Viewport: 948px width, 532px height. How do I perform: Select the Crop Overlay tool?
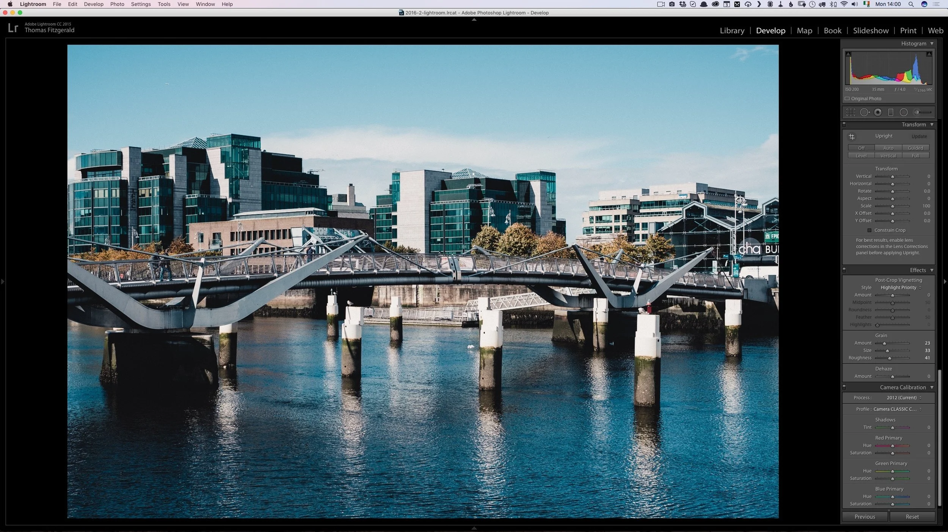851,112
